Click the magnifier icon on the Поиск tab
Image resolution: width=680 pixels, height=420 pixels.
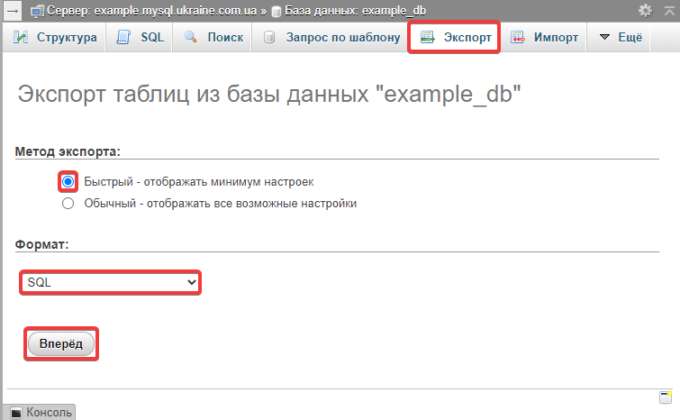pyautogui.click(x=190, y=38)
